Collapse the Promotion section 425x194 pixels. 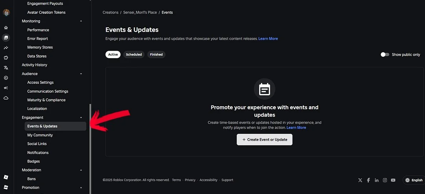[x=81, y=188]
